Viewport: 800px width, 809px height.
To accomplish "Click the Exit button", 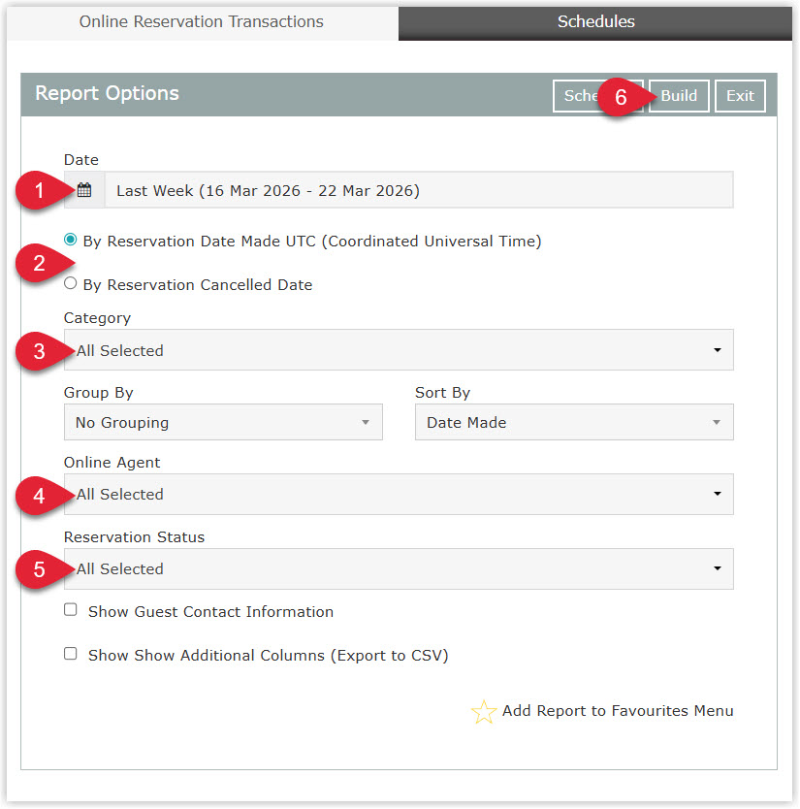I will point(740,96).
